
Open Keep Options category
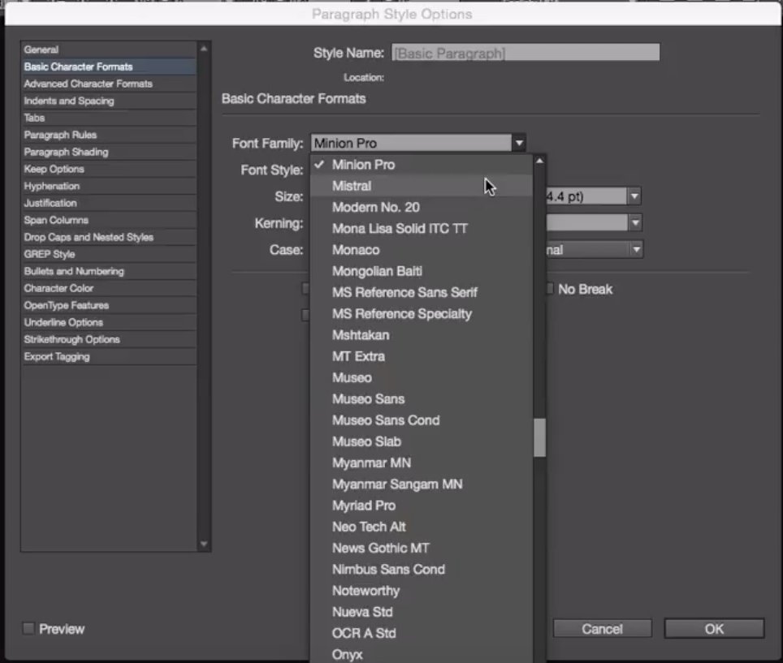109,169
